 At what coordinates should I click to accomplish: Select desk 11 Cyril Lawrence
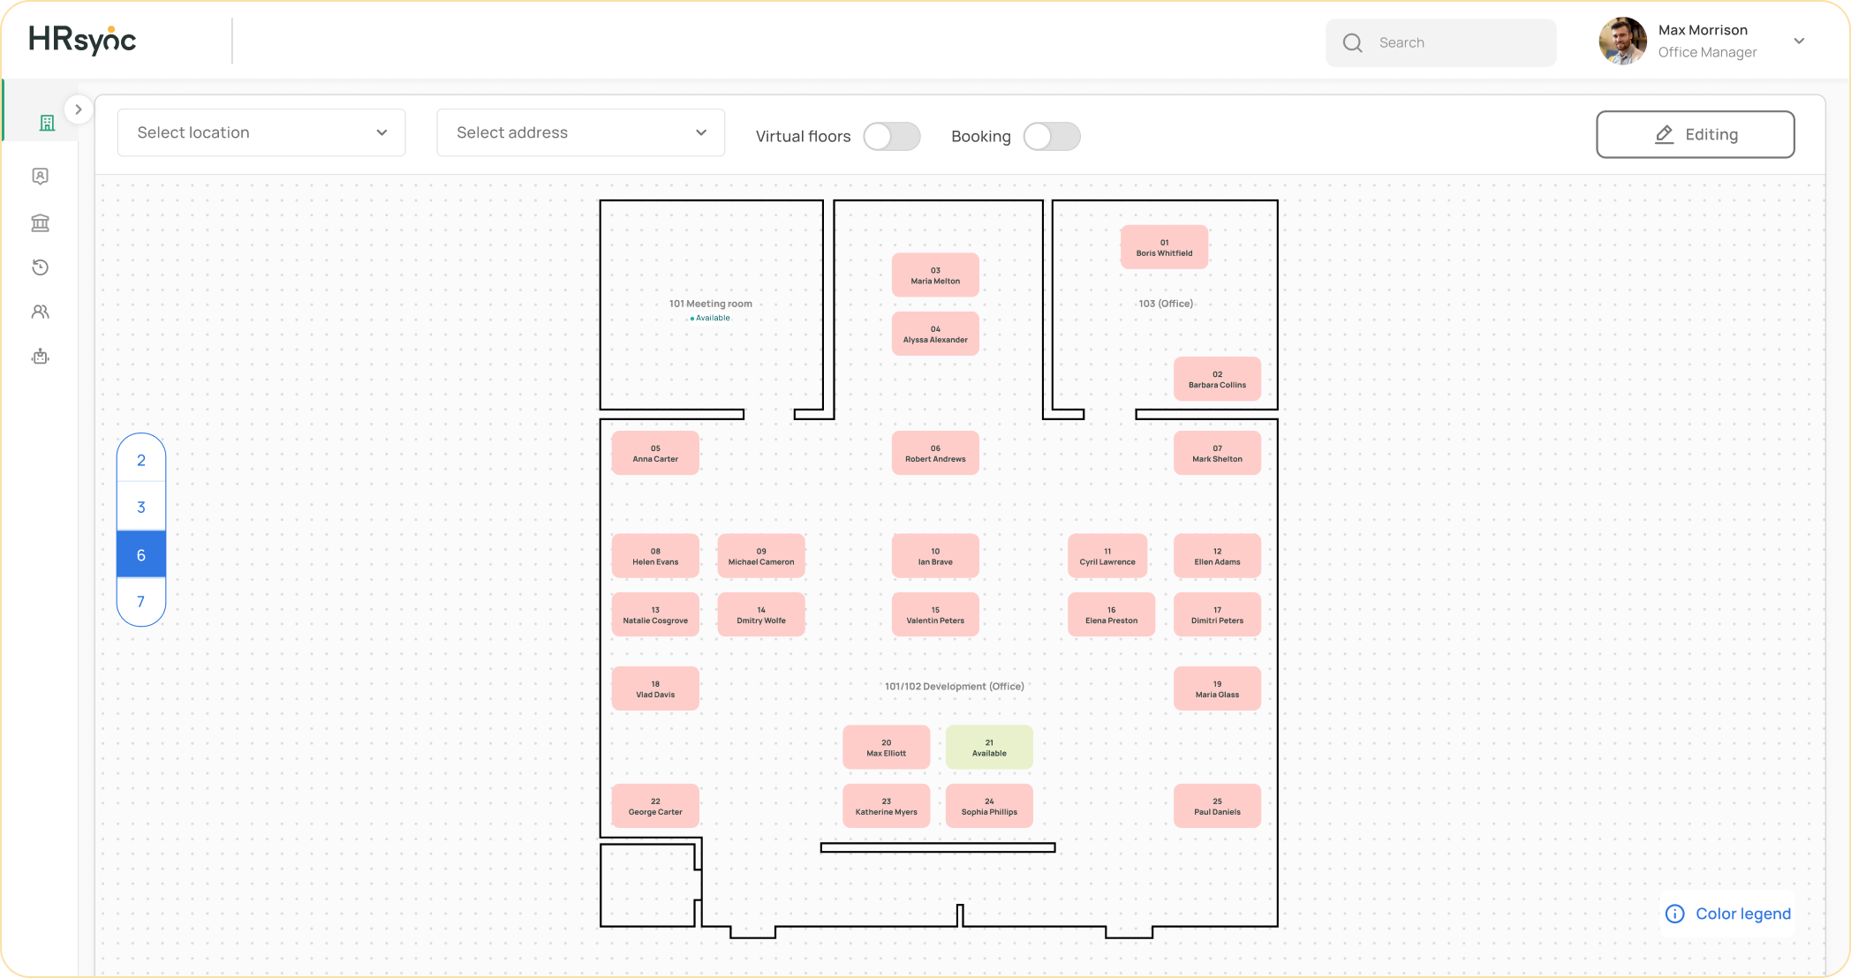(1107, 556)
